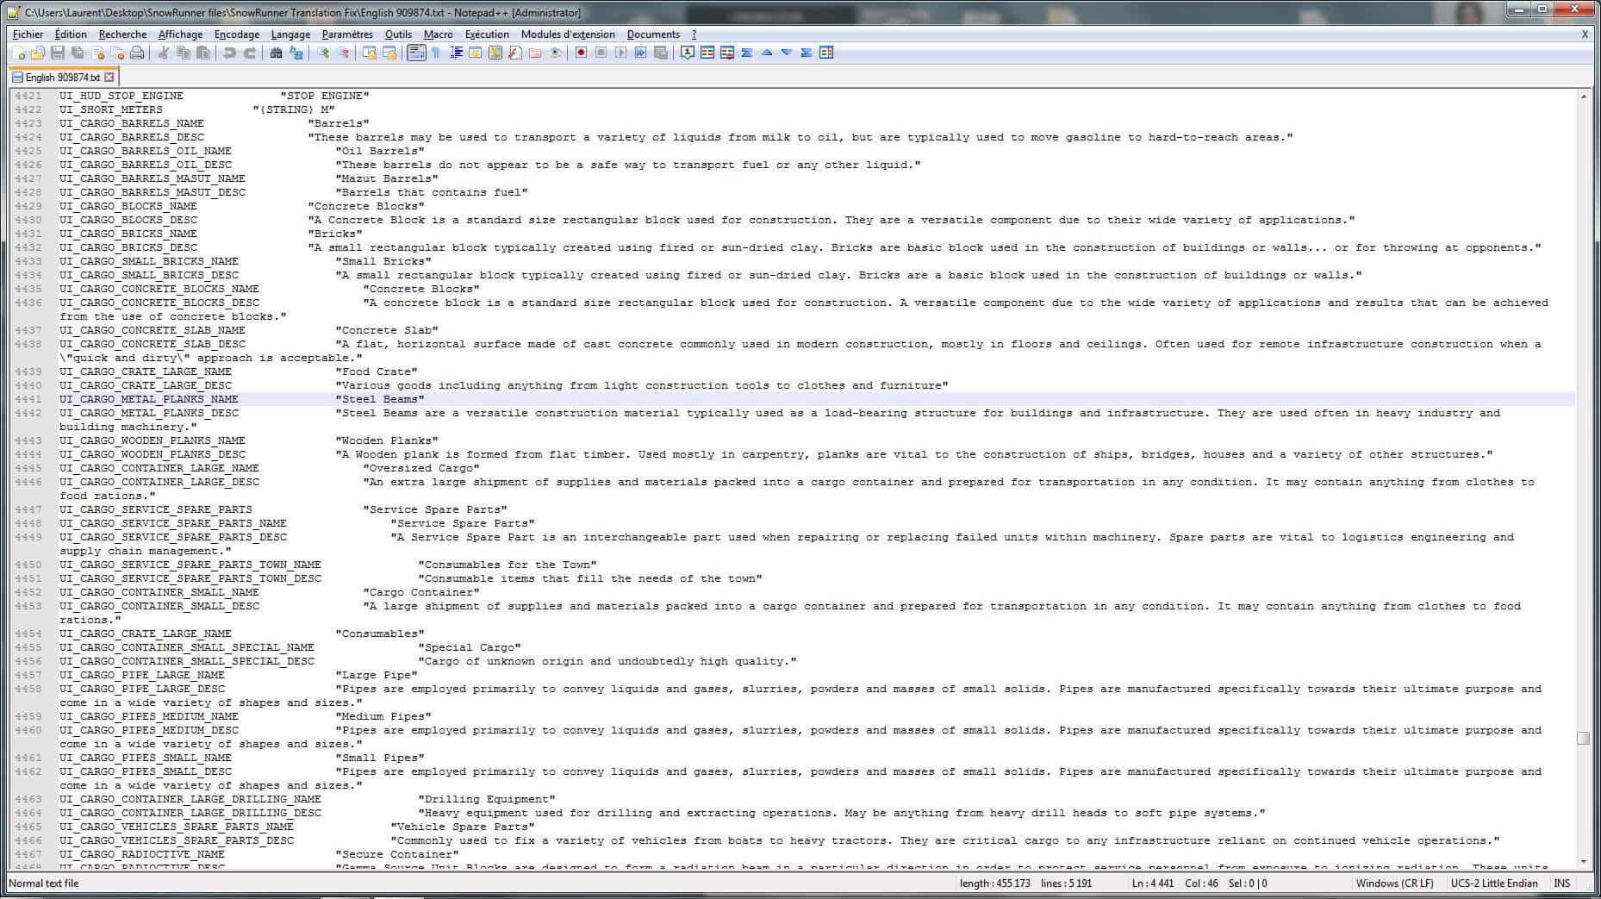The height and width of the screenshot is (899, 1601).
Task: Toggle INS insert mode in status bar
Action: [x=1561, y=883]
